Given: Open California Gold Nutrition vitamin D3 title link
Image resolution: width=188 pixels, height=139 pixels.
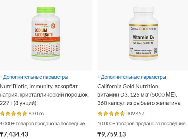Looking at the screenshot, I should pos(139,95).
